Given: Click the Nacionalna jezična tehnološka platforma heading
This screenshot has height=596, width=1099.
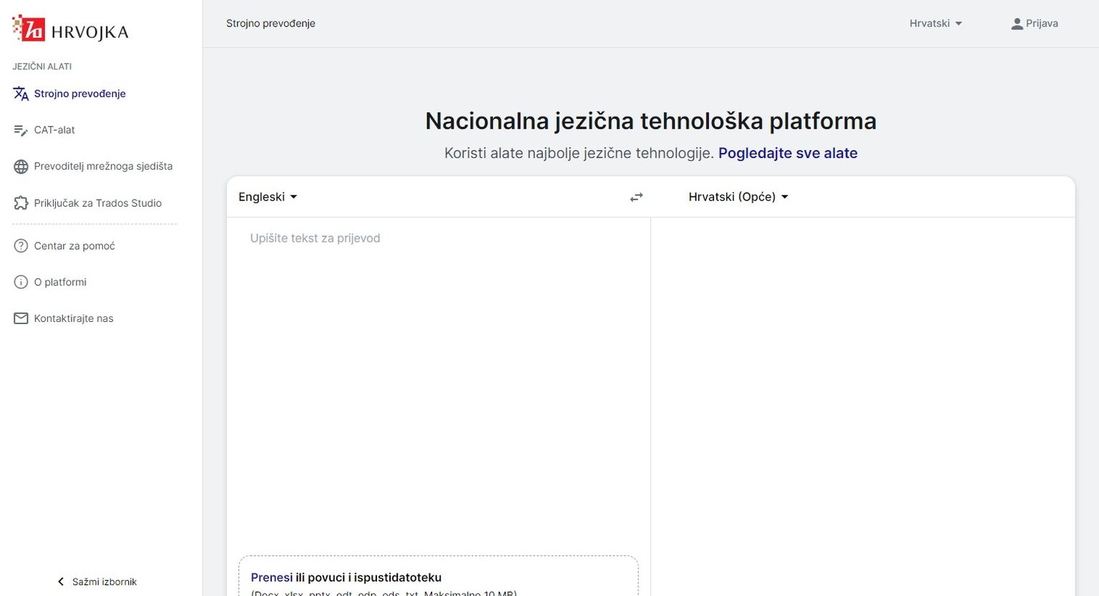Looking at the screenshot, I should (x=650, y=121).
